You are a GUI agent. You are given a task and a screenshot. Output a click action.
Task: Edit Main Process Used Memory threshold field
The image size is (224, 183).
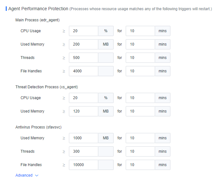[x=83, y=44]
